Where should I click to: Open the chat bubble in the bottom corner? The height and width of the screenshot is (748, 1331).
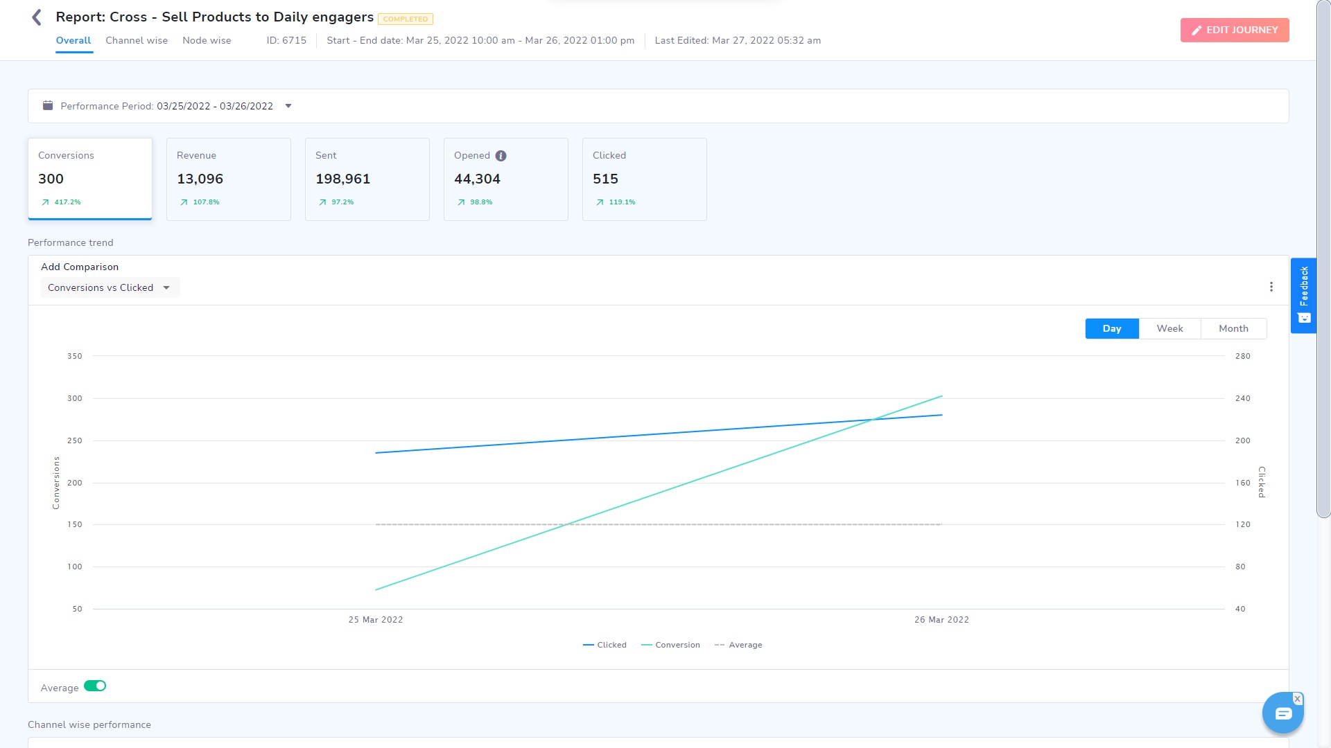point(1283,712)
